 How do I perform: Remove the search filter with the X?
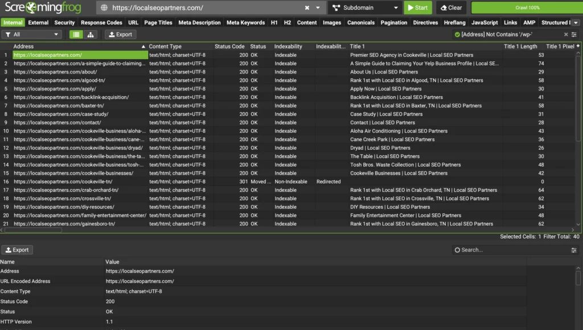tap(566, 34)
